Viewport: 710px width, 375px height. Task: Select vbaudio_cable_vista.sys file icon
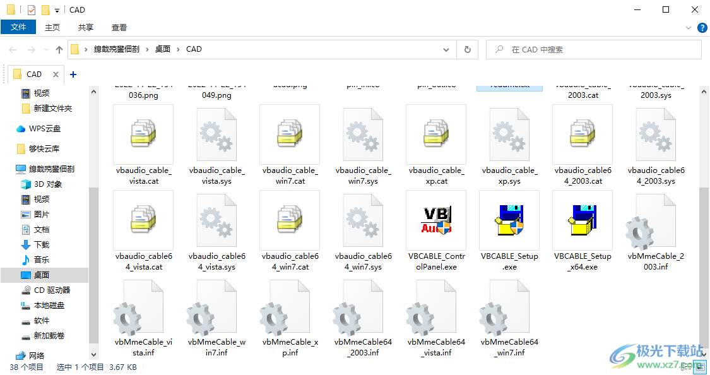tap(216, 134)
